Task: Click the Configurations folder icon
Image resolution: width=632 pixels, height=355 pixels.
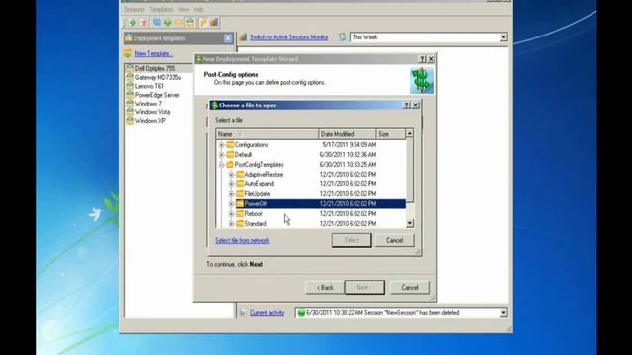Action: point(230,145)
